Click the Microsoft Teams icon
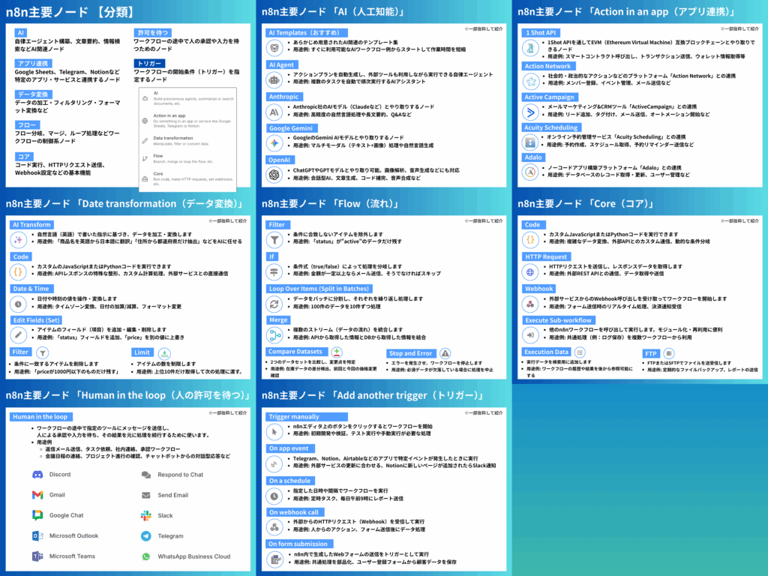This screenshot has height=576, width=768. (x=37, y=556)
